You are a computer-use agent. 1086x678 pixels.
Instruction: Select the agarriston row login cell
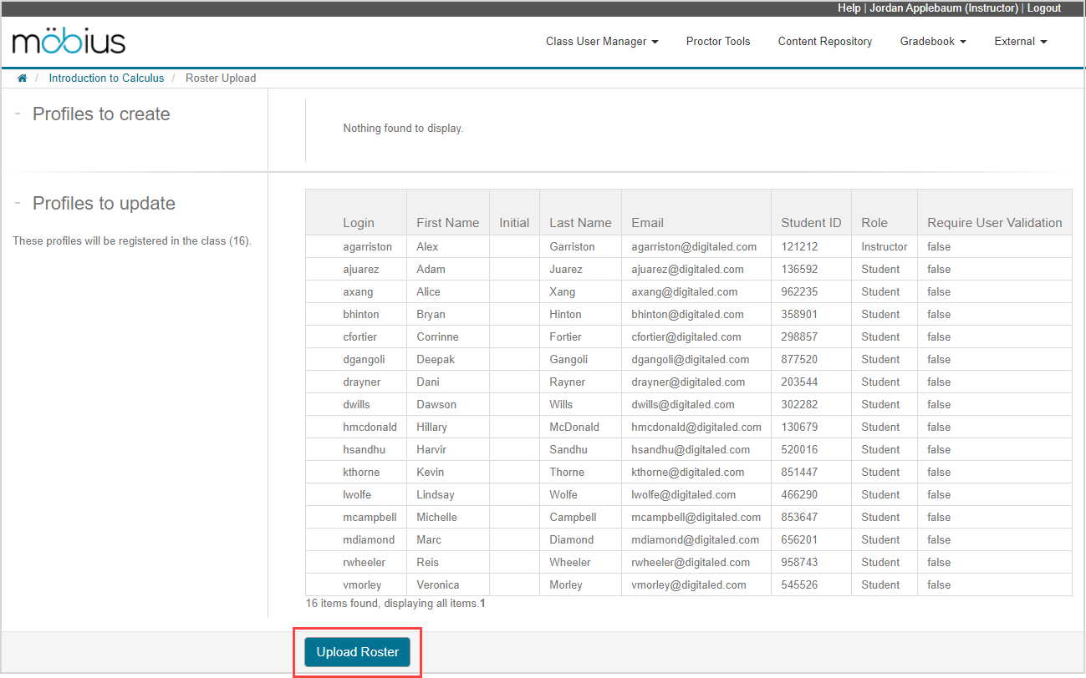[x=367, y=247]
